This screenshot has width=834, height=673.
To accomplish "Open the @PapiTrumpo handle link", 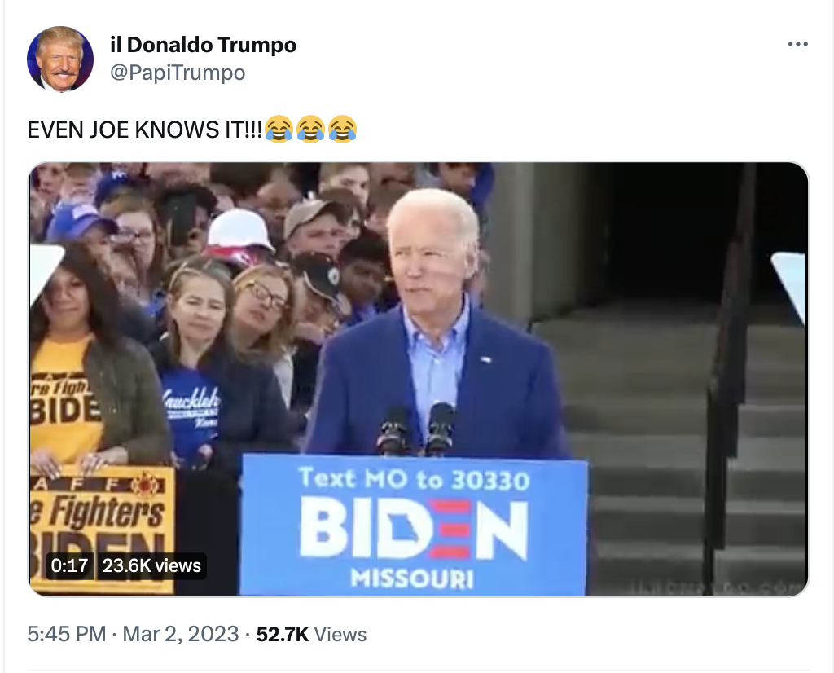I will pos(178,73).
